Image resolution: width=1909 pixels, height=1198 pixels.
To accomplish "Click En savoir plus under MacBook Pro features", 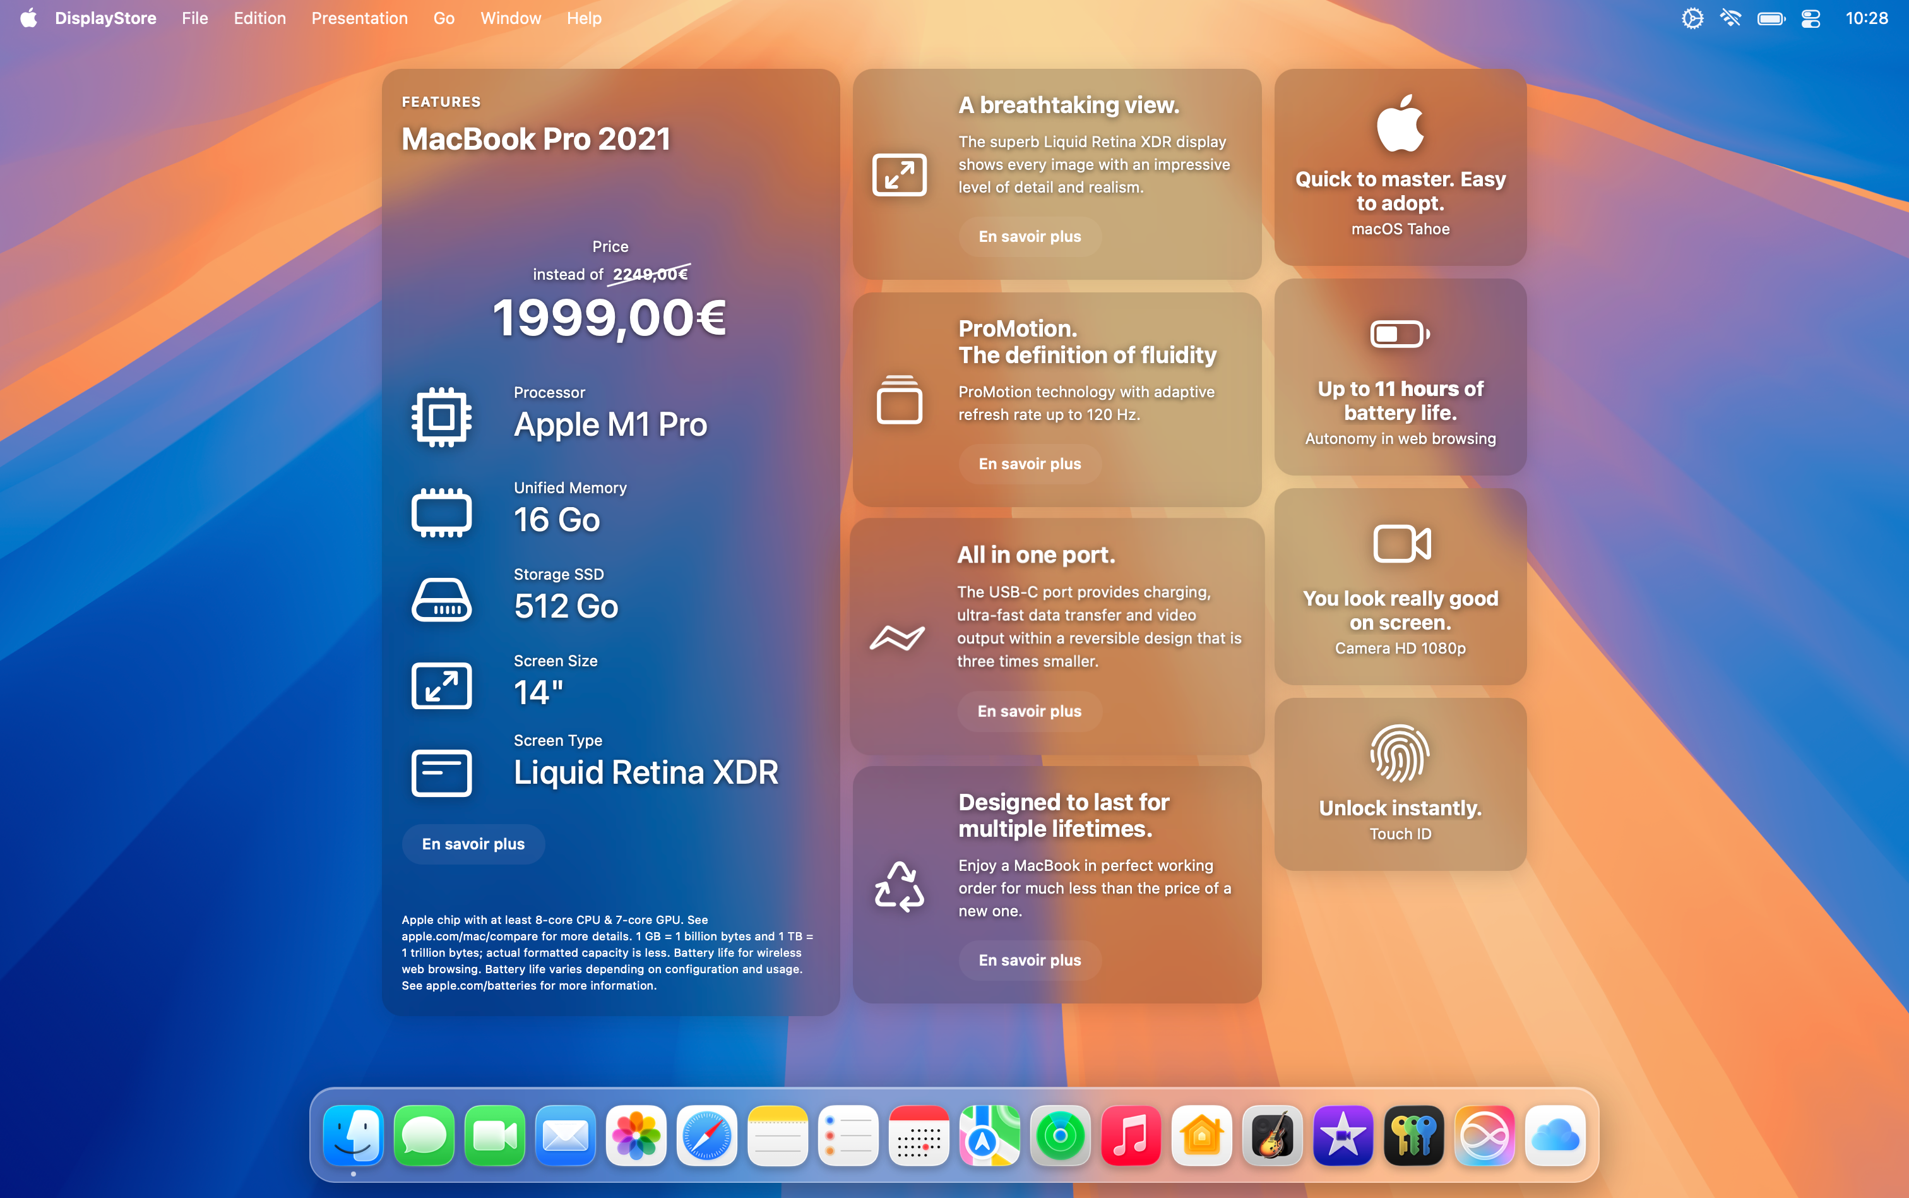I will (x=473, y=844).
